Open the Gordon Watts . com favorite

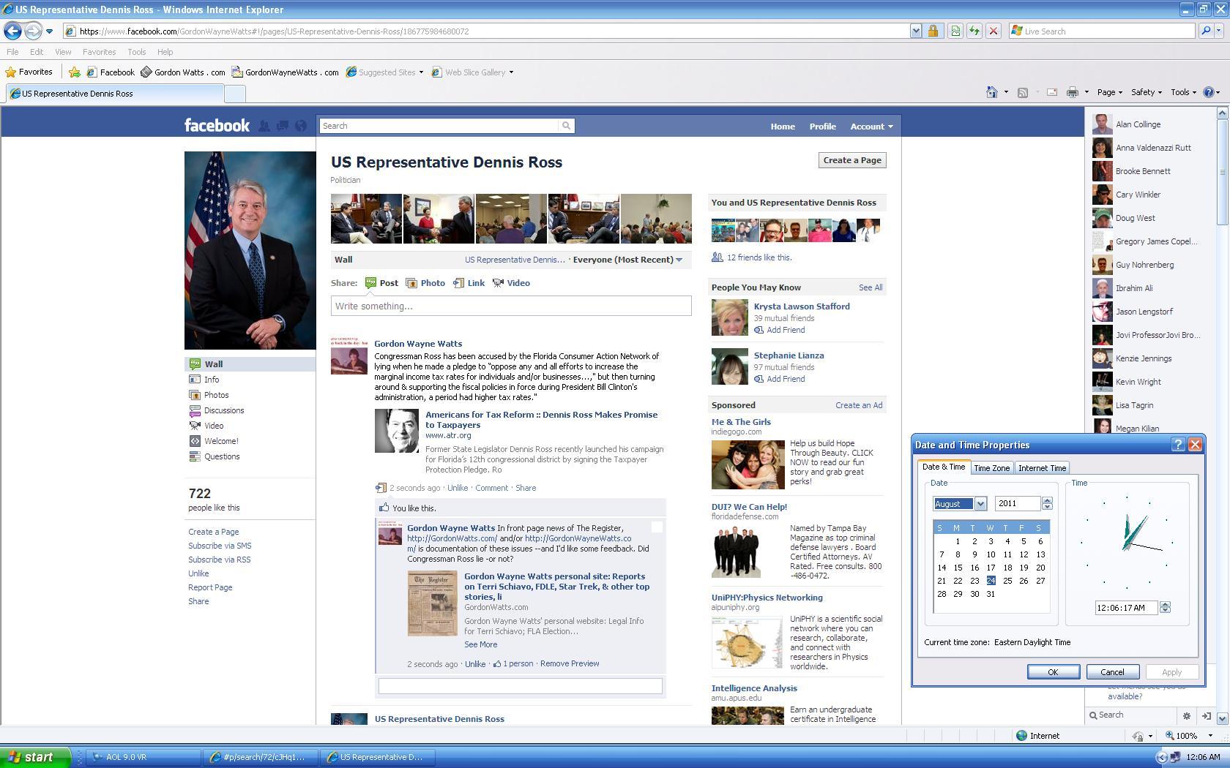coord(183,72)
